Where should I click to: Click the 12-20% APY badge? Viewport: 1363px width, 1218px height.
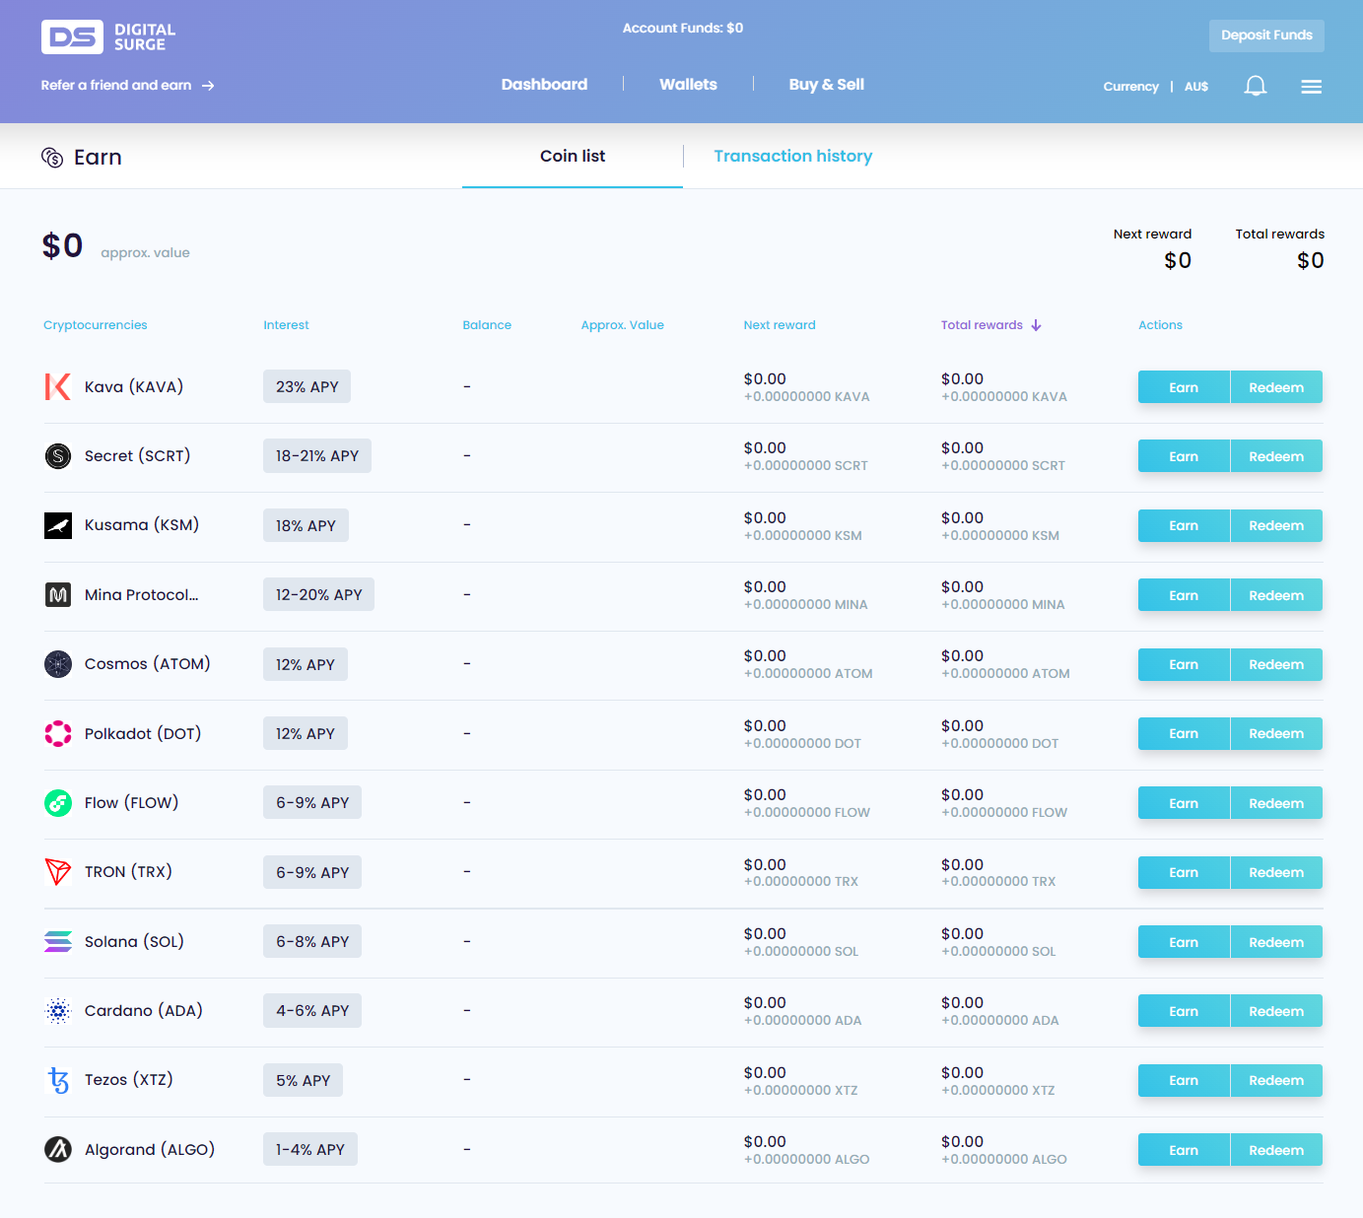pyautogui.click(x=318, y=594)
